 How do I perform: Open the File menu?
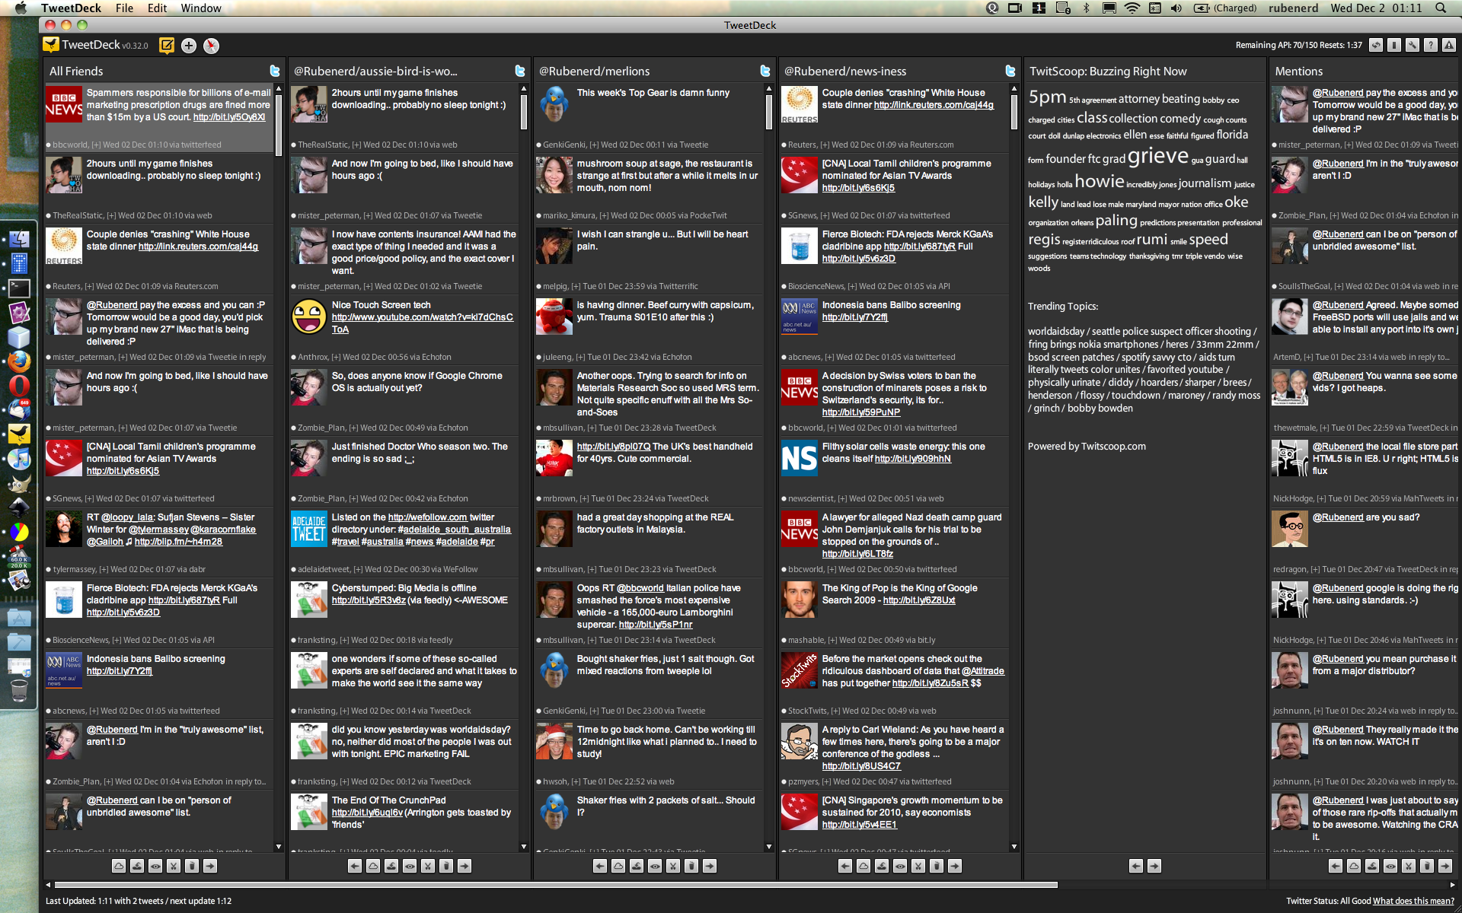(x=124, y=8)
